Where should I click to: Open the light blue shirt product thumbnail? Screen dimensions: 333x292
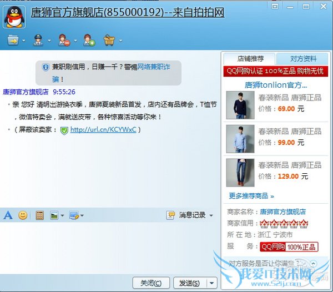pos(240,139)
